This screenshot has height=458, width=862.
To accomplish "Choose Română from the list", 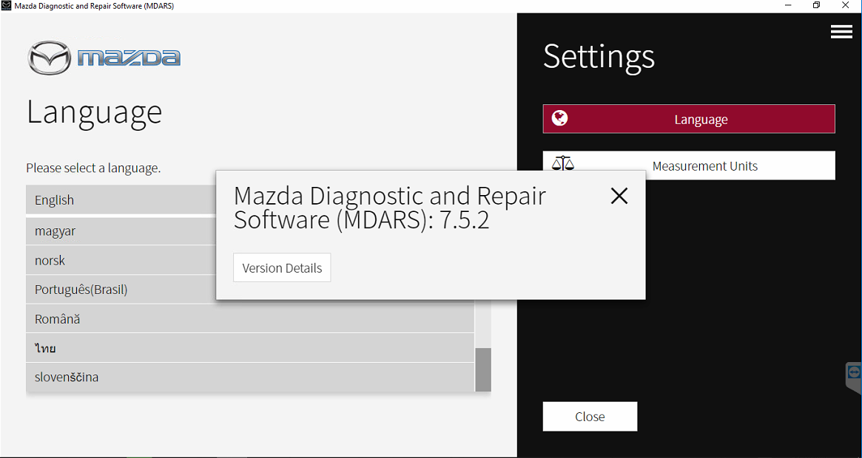I will pyautogui.click(x=118, y=319).
